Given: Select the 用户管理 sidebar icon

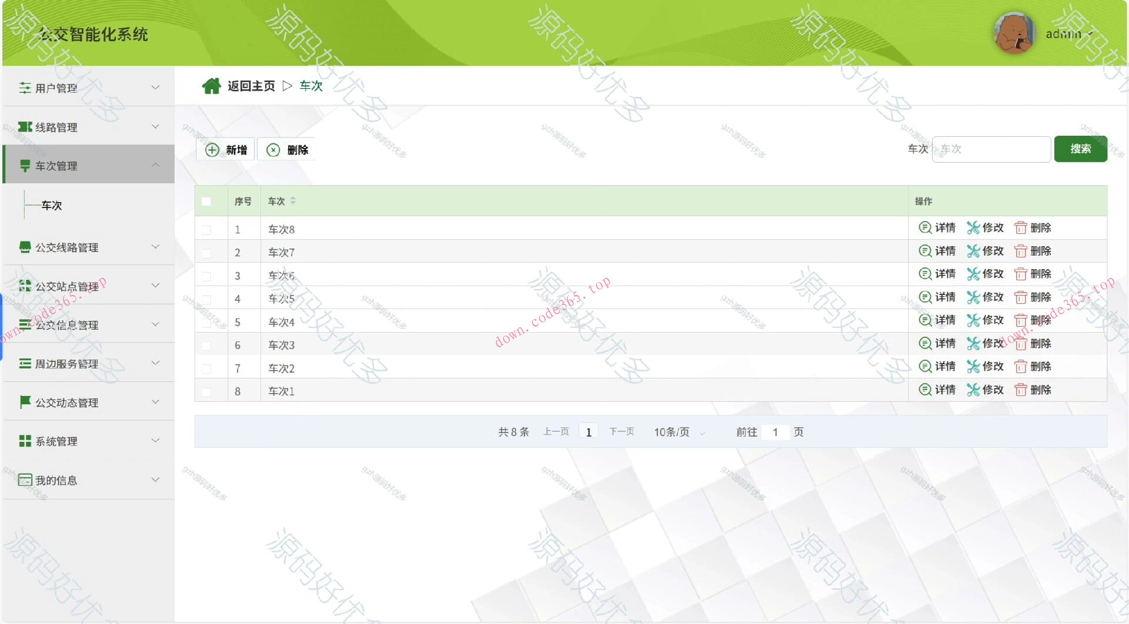Looking at the screenshot, I should pyautogui.click(x=24, y=88).
